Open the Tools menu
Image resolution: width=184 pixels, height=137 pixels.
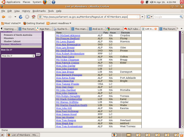51,11
